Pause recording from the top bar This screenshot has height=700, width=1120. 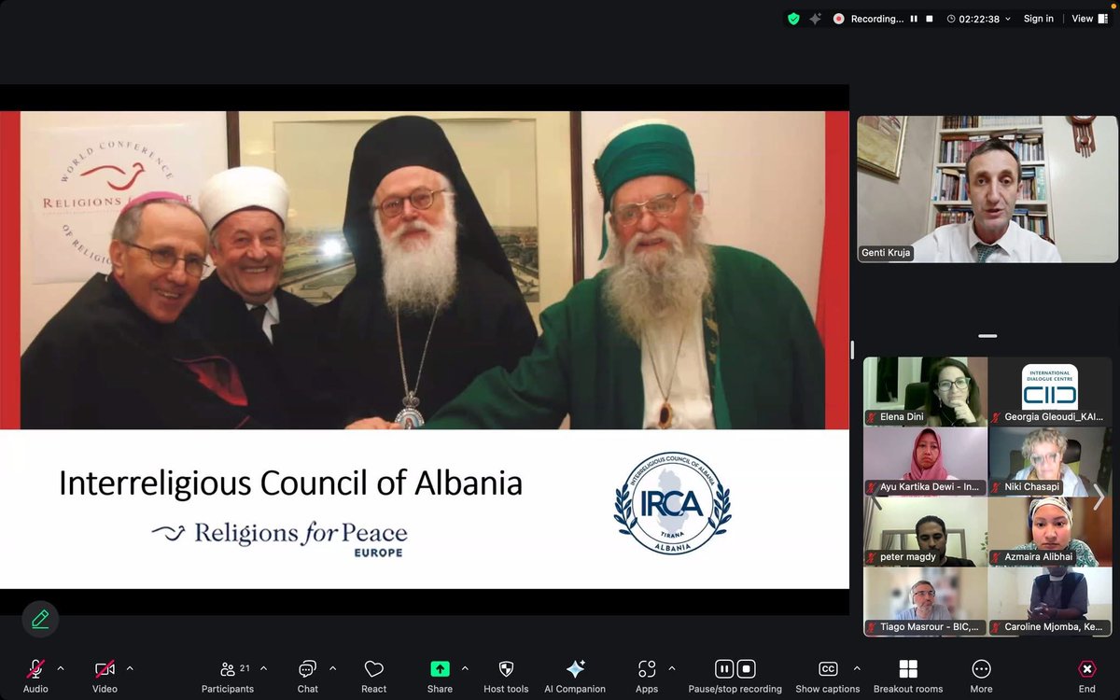coord(915,19)
